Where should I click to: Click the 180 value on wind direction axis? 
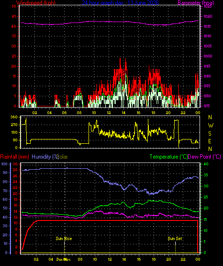point(14,132)
